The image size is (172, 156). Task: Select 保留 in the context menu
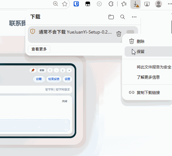[x=148, y=51]
